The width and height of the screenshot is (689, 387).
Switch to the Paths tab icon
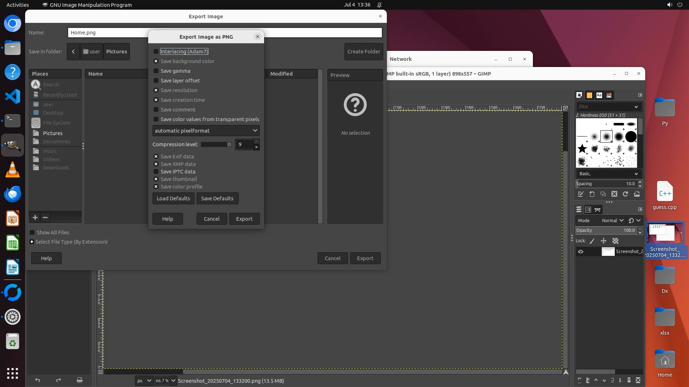[597, 210]
